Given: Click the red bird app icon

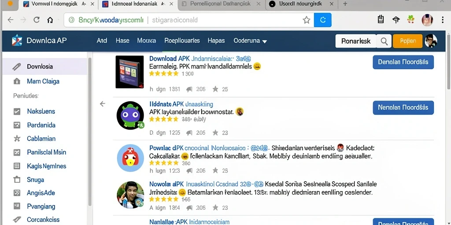Looking at the screenshot, I should (x=130, y=158).
